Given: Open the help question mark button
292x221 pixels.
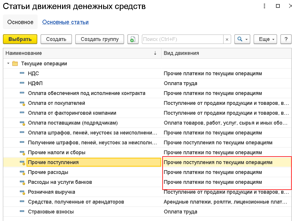Looking at the screenshot, I should point(286,39).
